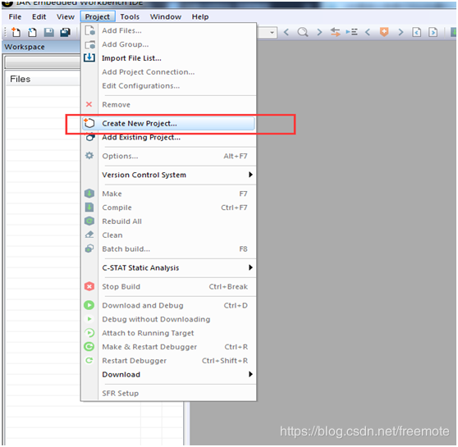Expand the C-STAT Static Analysis submenu
Image resolution: width=458 pixels, height=447 pixels.
tap(177, 267)
